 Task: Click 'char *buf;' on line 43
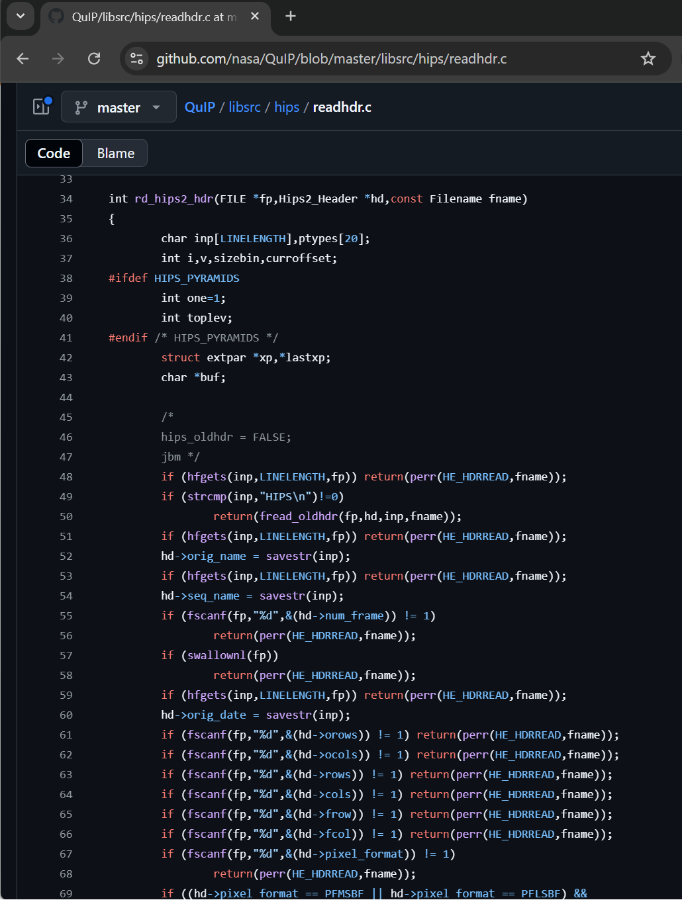tap(193, 377)
